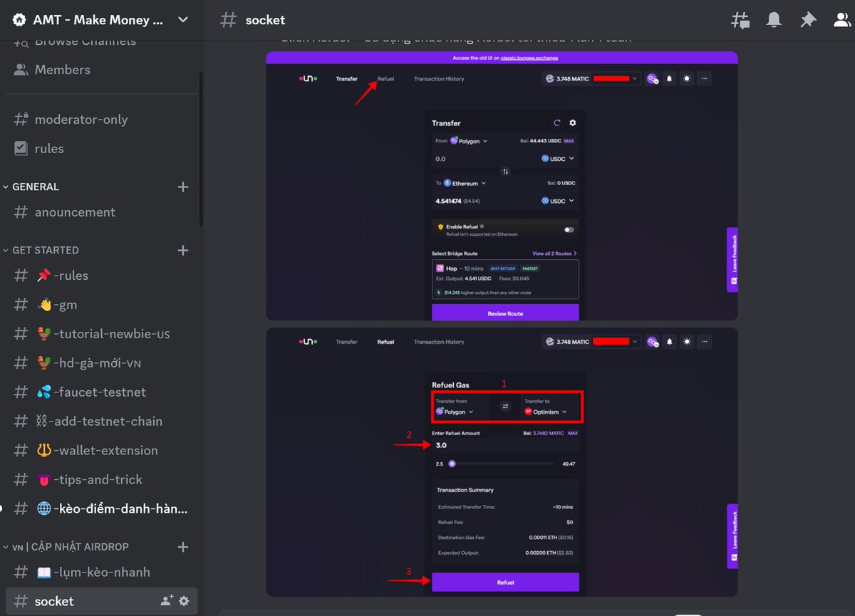Toggle the member list icon
The image size is (855, 616).
click(x=844, y=20)
